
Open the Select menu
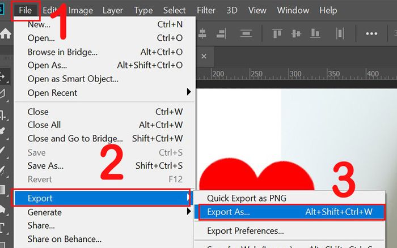[174, 10]
